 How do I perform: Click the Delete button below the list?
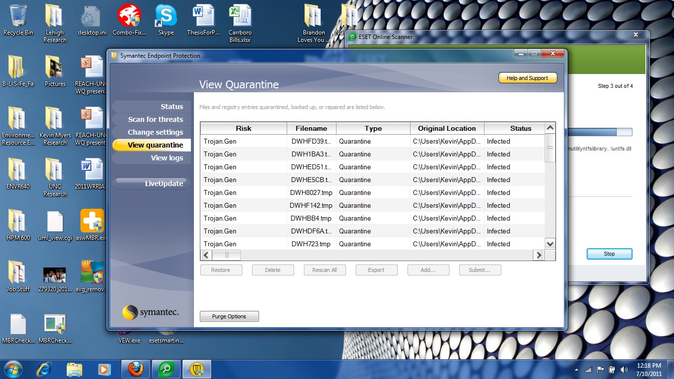272,270
